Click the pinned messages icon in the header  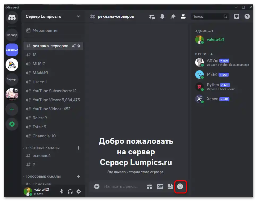click(x=173, y=16)
